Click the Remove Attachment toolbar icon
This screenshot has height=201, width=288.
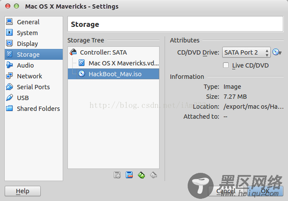pos(154,175)
